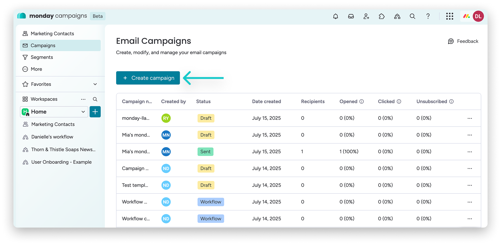Click the Campaign n... column header

(x=137, y=102)
